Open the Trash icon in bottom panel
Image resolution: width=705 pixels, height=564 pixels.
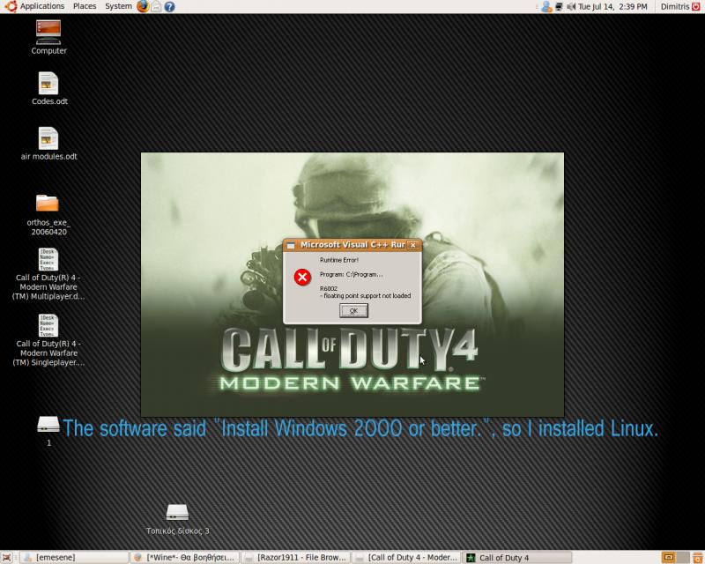[697, 558]
